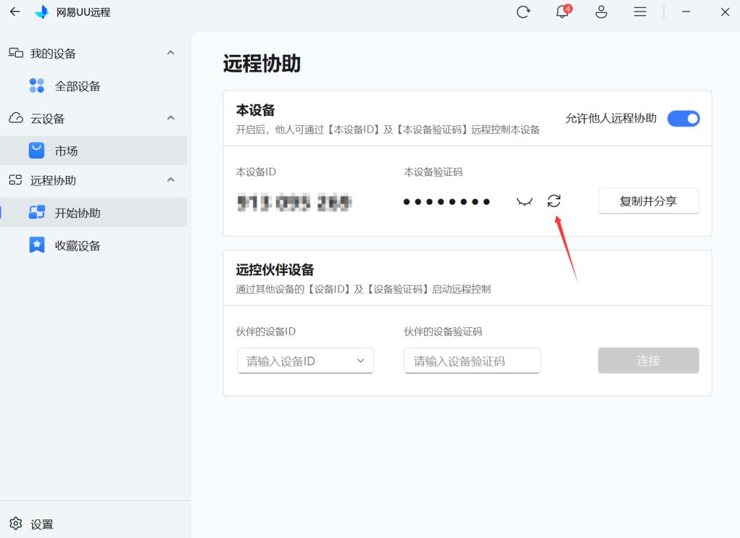Click the 复制并分享 button

pyautogui.click(x=648, y=201)
